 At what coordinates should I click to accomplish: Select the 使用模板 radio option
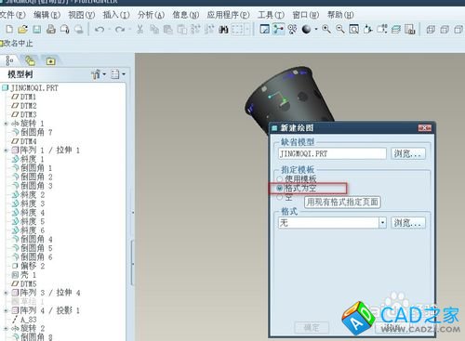coord(279,179)
